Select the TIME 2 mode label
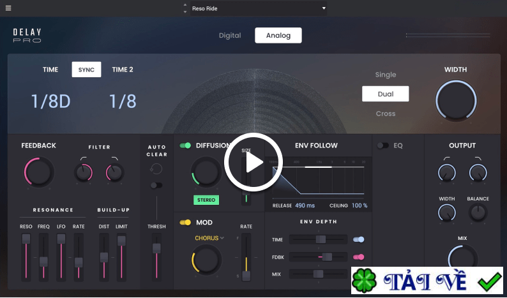Screen dimensions: 507x298 (123, 70)
